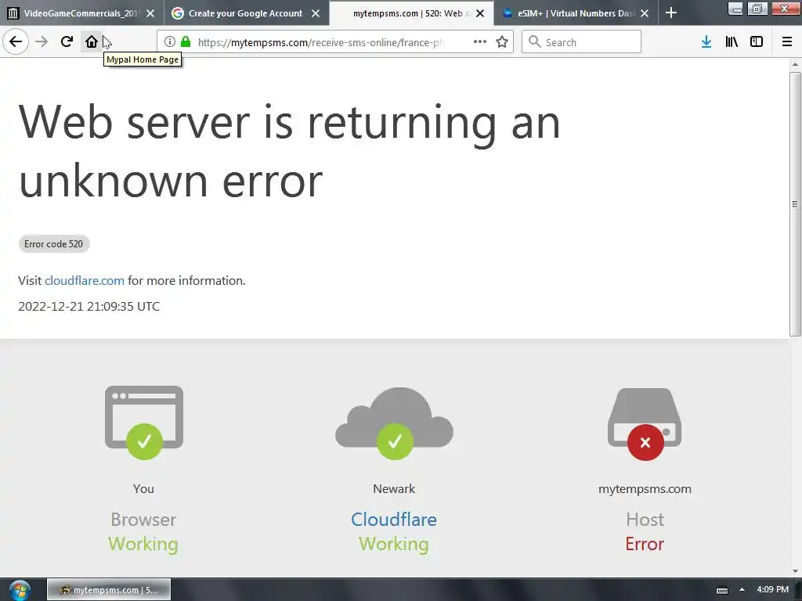Open the Windows Start orb
This screenshot has height=601, width=802.
click(20, 590)
